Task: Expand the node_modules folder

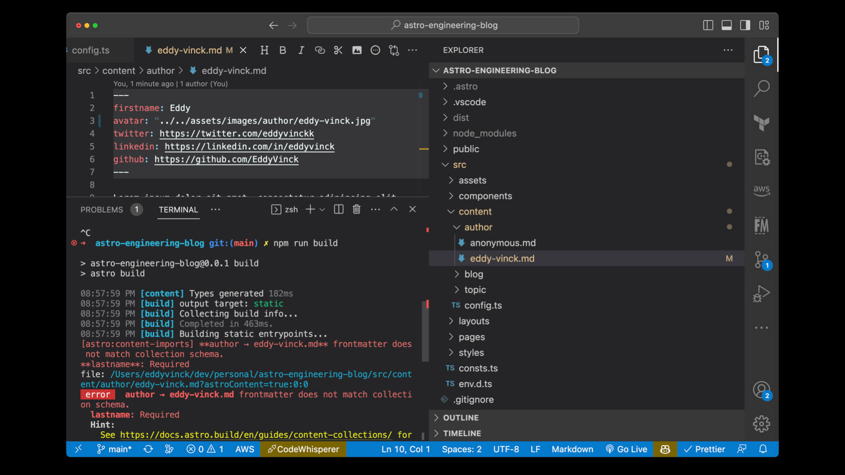Action: pos(484,133)
